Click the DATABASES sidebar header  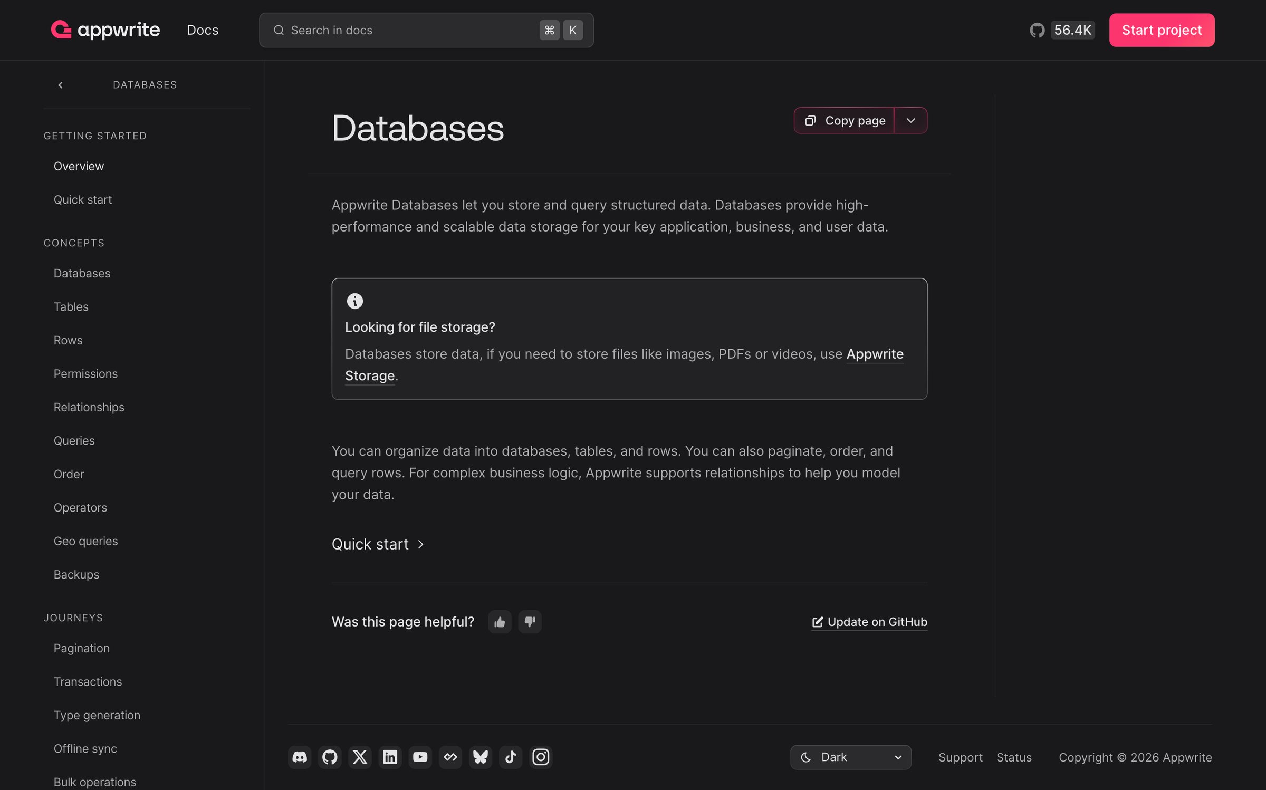click(145, 85)
